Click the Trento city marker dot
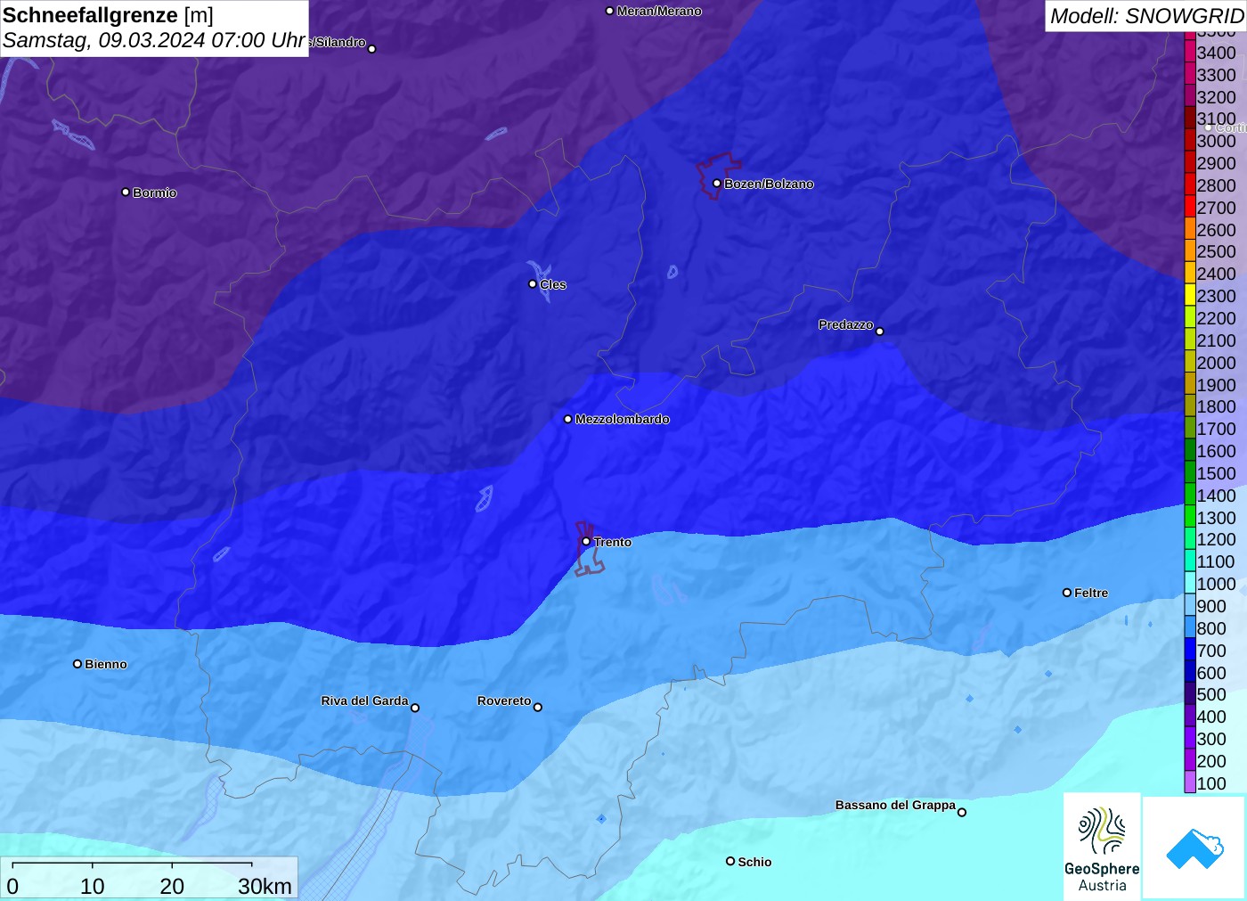1247x901 pixels. pos(586,541)
